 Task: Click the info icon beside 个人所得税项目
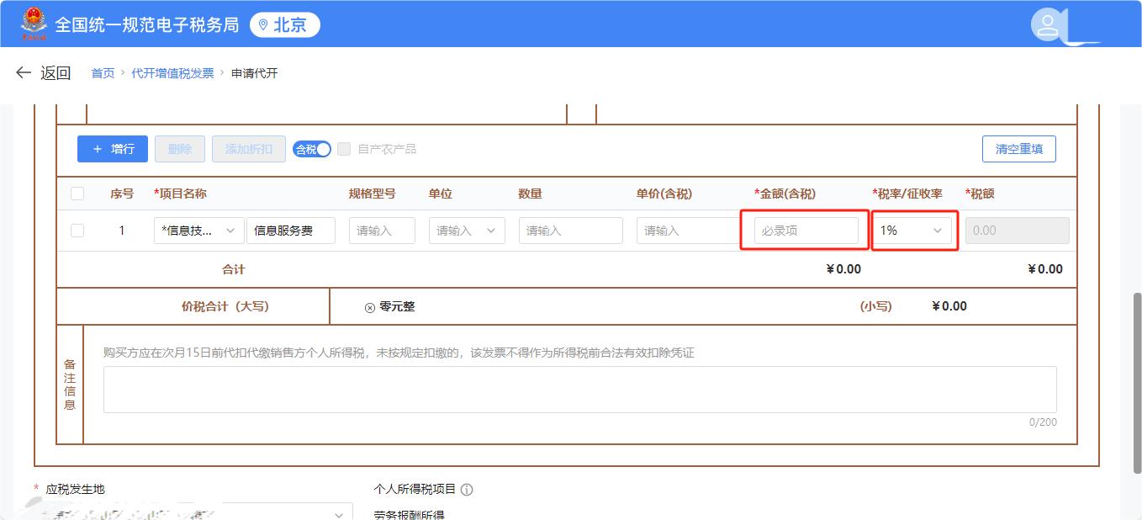point(467,490)
